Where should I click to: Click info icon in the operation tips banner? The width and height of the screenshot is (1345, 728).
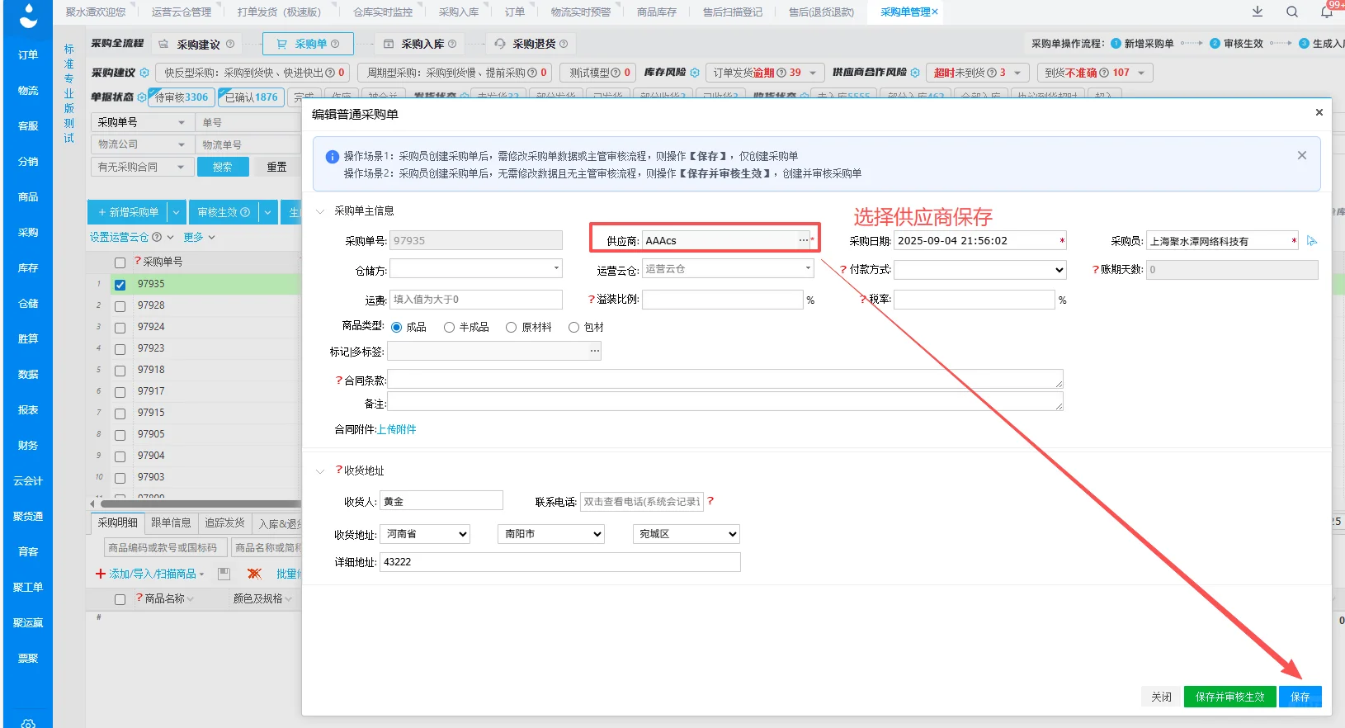[332, 157]
